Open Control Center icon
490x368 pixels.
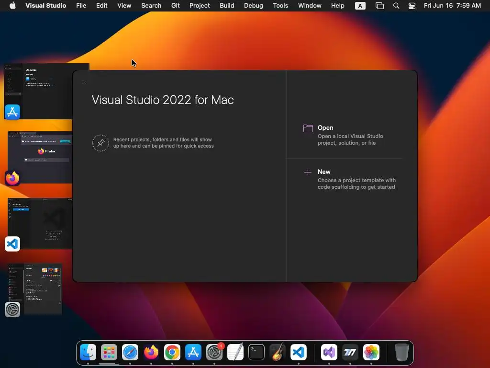click(x=412, y=6)
